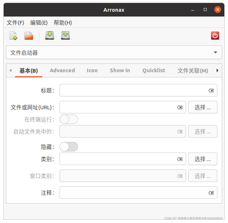Quit Arronax using red power icon
The width and height of the screenshot is (228, 223).
point(215,36)
